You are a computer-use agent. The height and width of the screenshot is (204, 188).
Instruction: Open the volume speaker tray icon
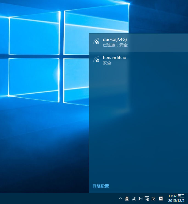coord(140,199)
